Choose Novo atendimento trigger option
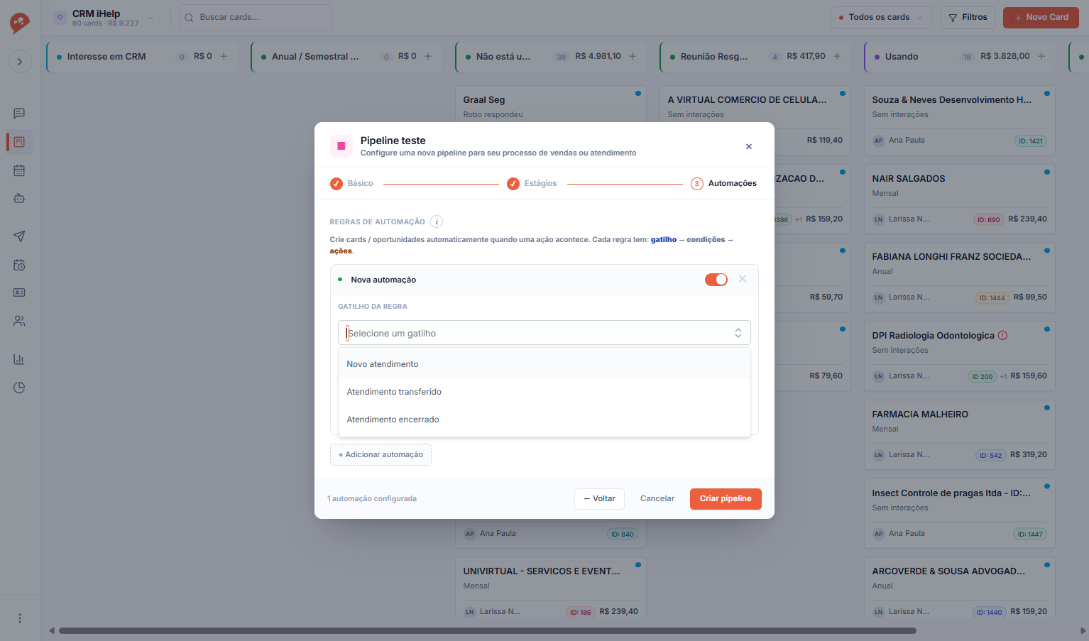The image size is (1089, 641). click(x=544, y=364)
